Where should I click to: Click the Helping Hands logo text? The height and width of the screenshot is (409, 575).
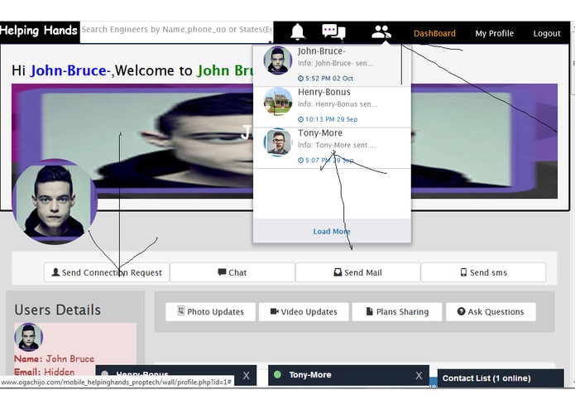(x=39, y=31)
